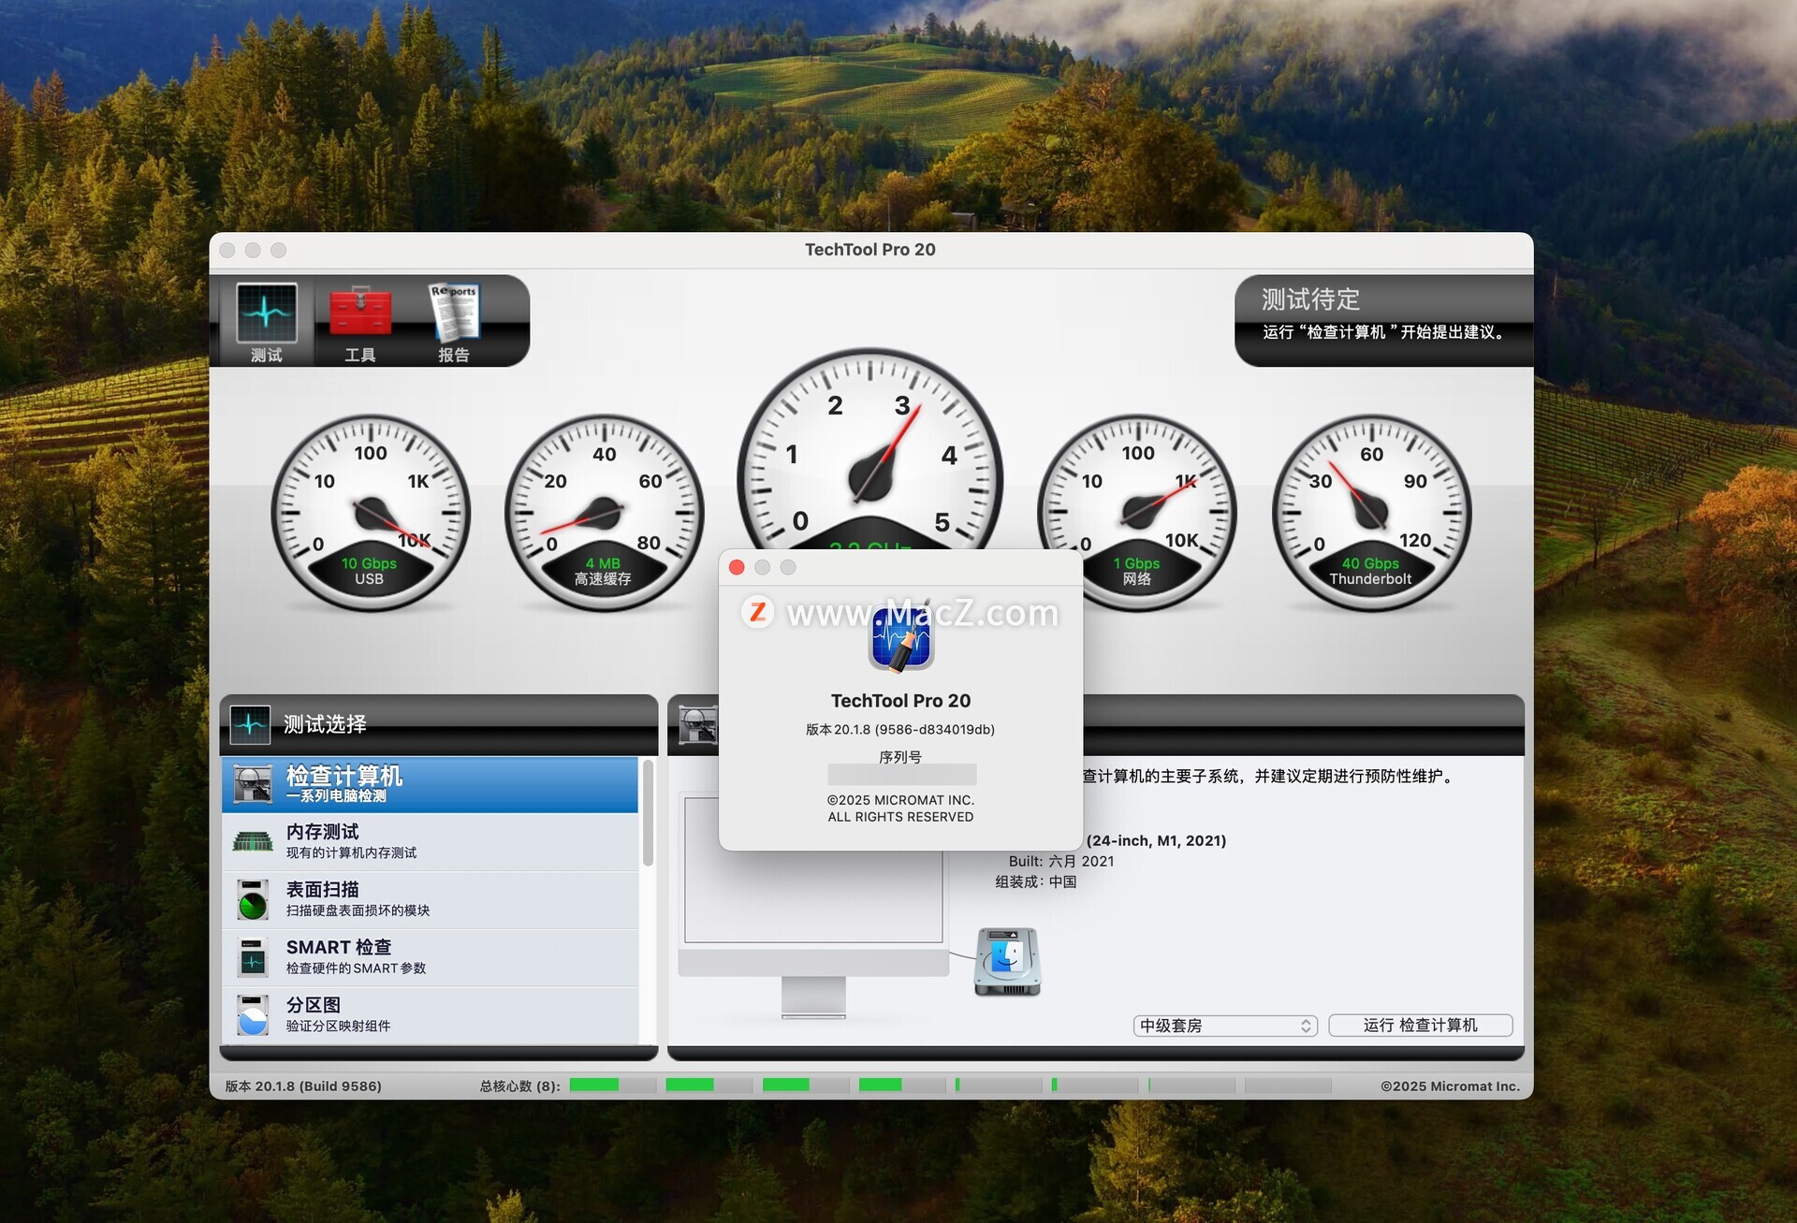Close the About TechTool Pro dialog
This screenshot has width=1797, height=1223.
(x=737, y=567)
